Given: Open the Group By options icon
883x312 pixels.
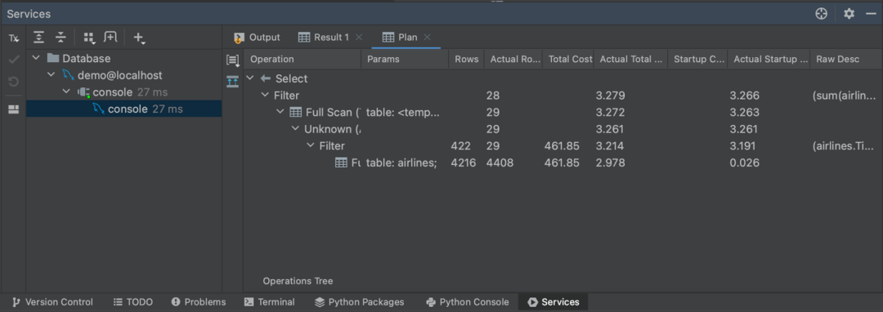Looking at the screenshot, I should (89, 38).
